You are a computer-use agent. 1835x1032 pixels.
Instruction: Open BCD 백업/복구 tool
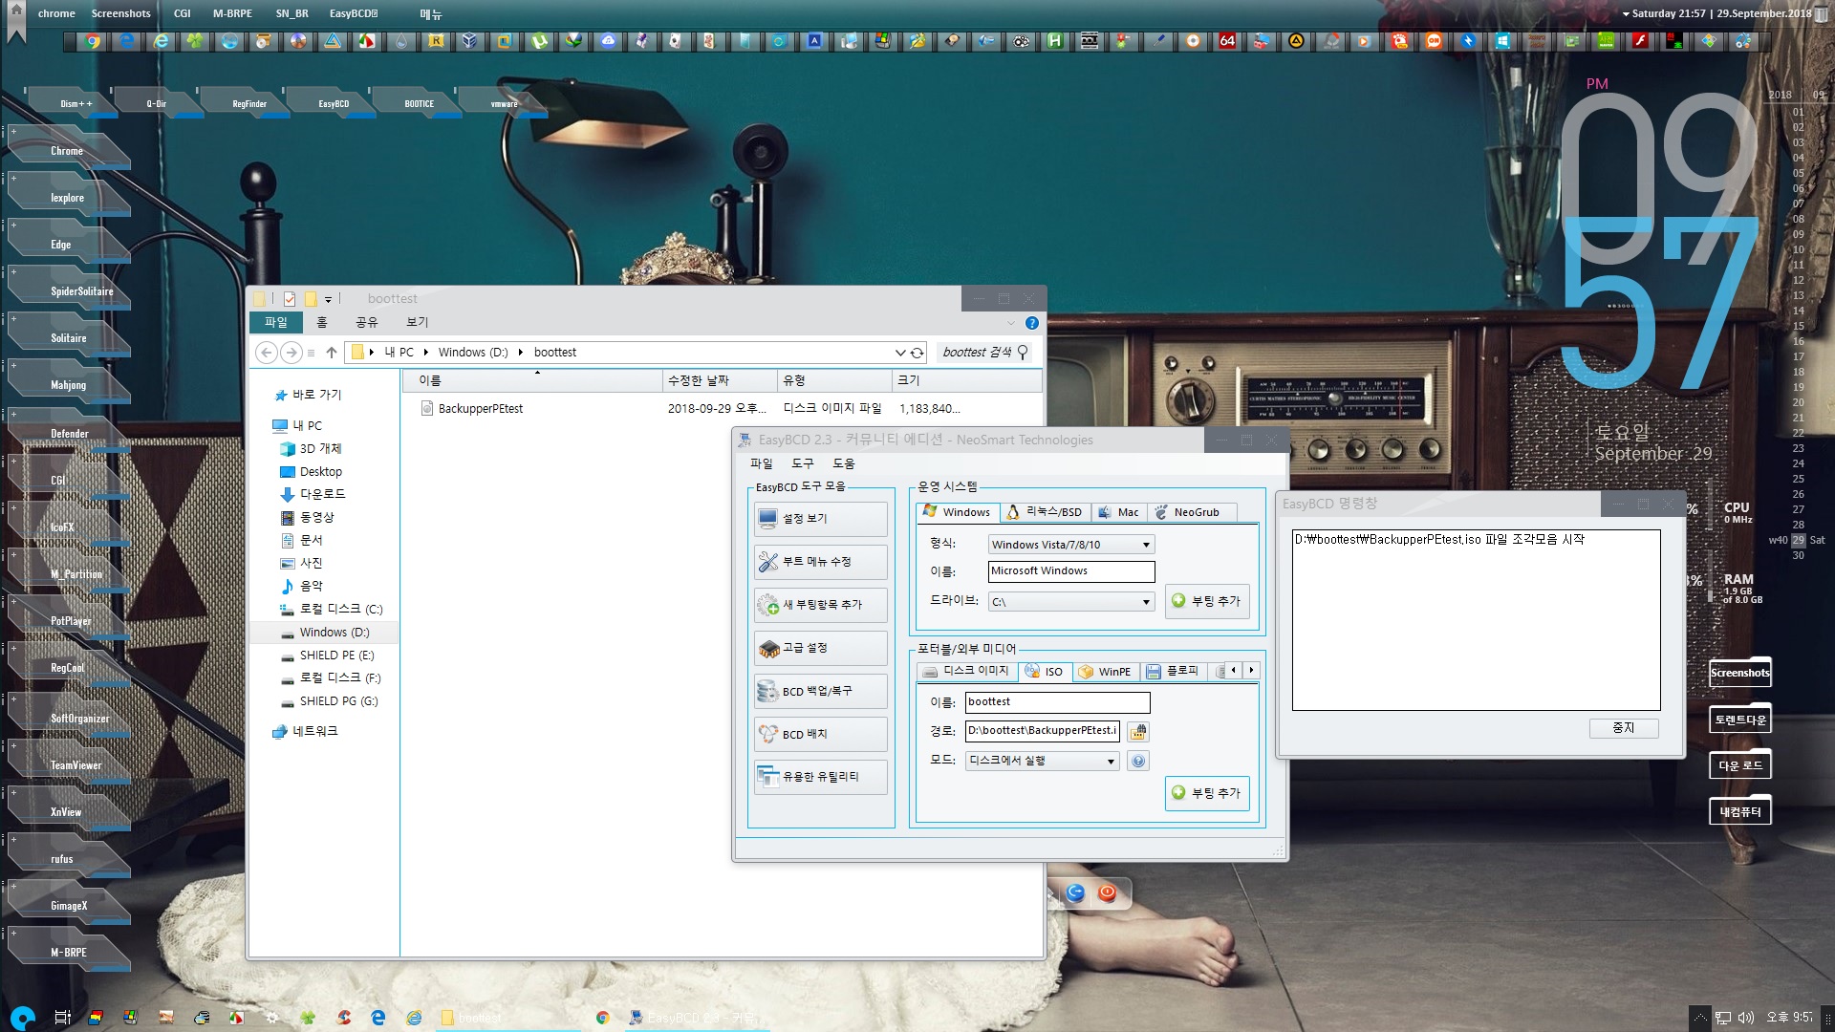click(820, 691)
